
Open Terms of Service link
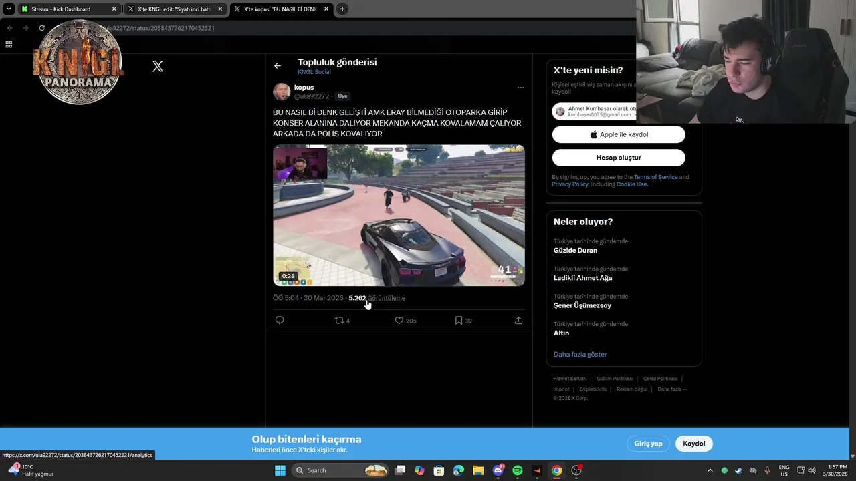point(655,177)
